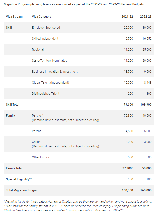Click the Total Migration Program row label
This screenshot has width=160, height=214.
coord(23,190)
